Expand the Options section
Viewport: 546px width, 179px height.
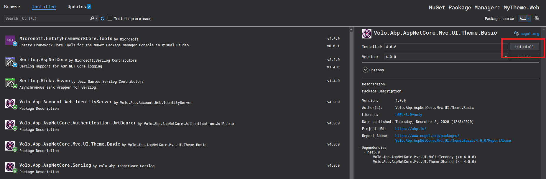tap(365, 70)
